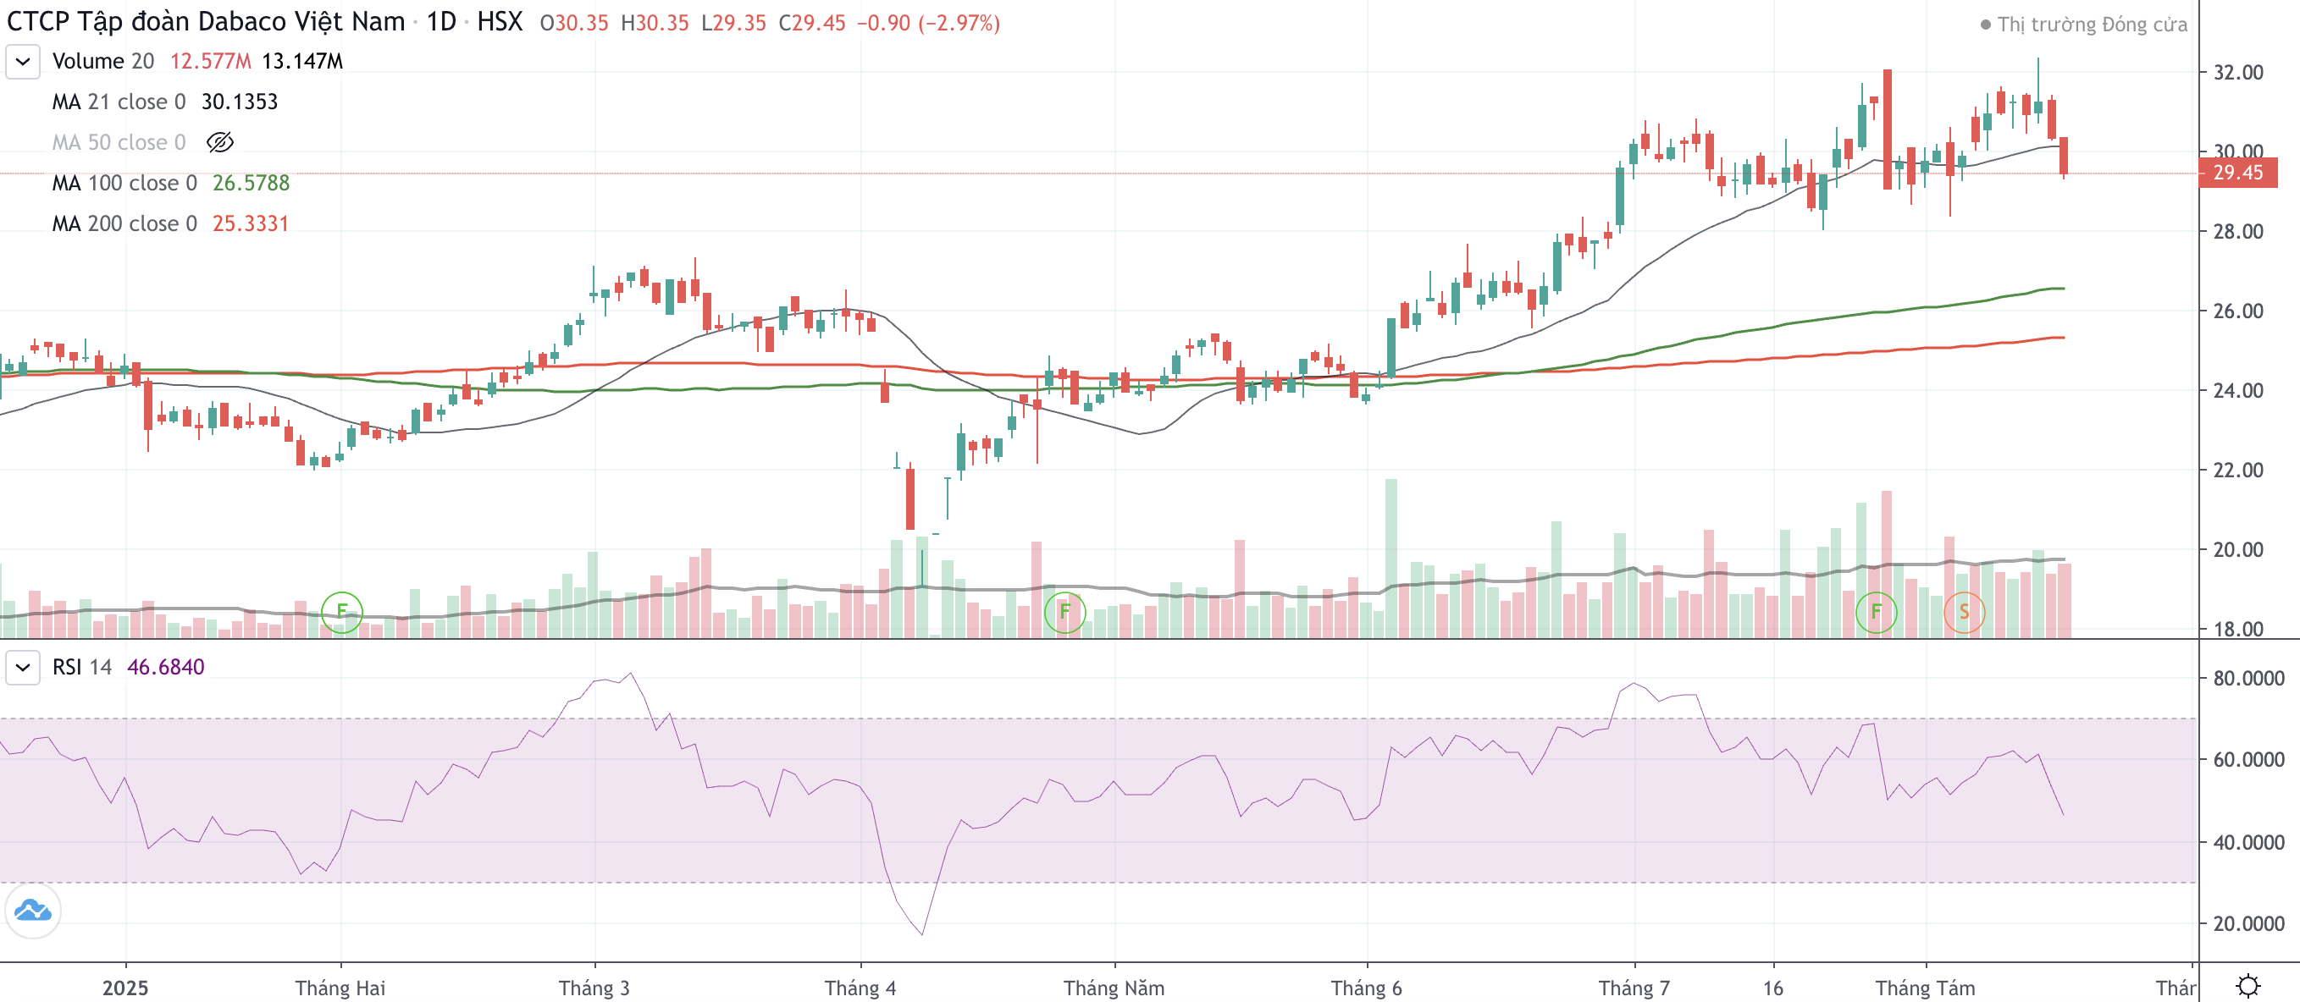2300x1002 pixels.
Task: Open the late April F event marker
Action: coord(1064,612)
